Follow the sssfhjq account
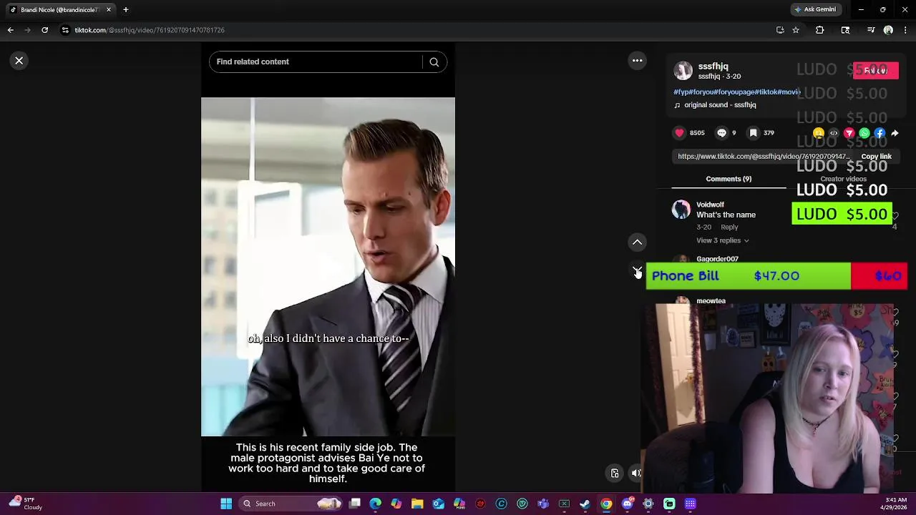Viewport: 916px width, 515px height. coord(875,71)
